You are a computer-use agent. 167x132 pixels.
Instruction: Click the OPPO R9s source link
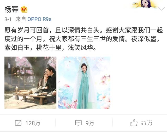(x=39, y=19)
